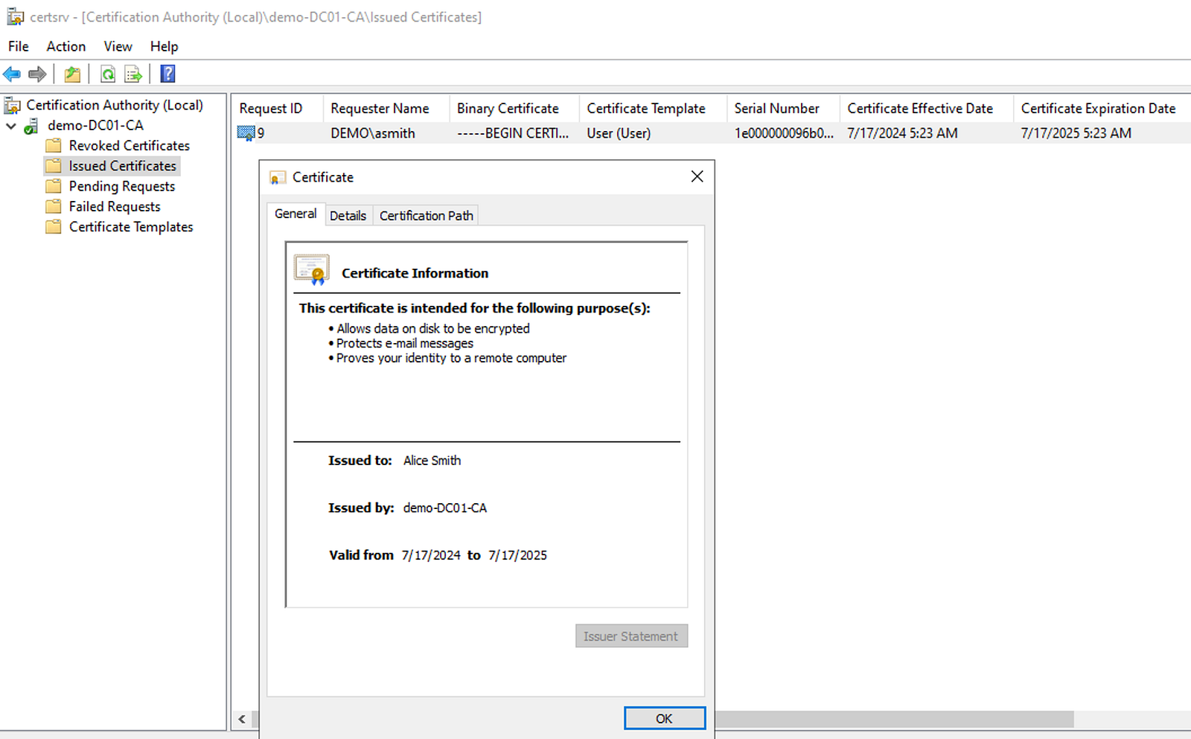Click the Up one level folder icon
The height and width of the screenshot is (739, 1191).
point(72,74)
